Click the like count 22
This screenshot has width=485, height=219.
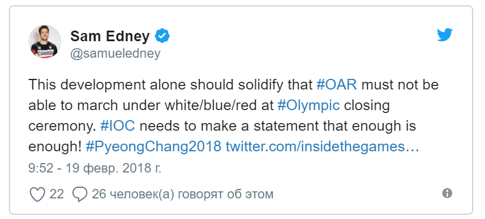(57, 194)
